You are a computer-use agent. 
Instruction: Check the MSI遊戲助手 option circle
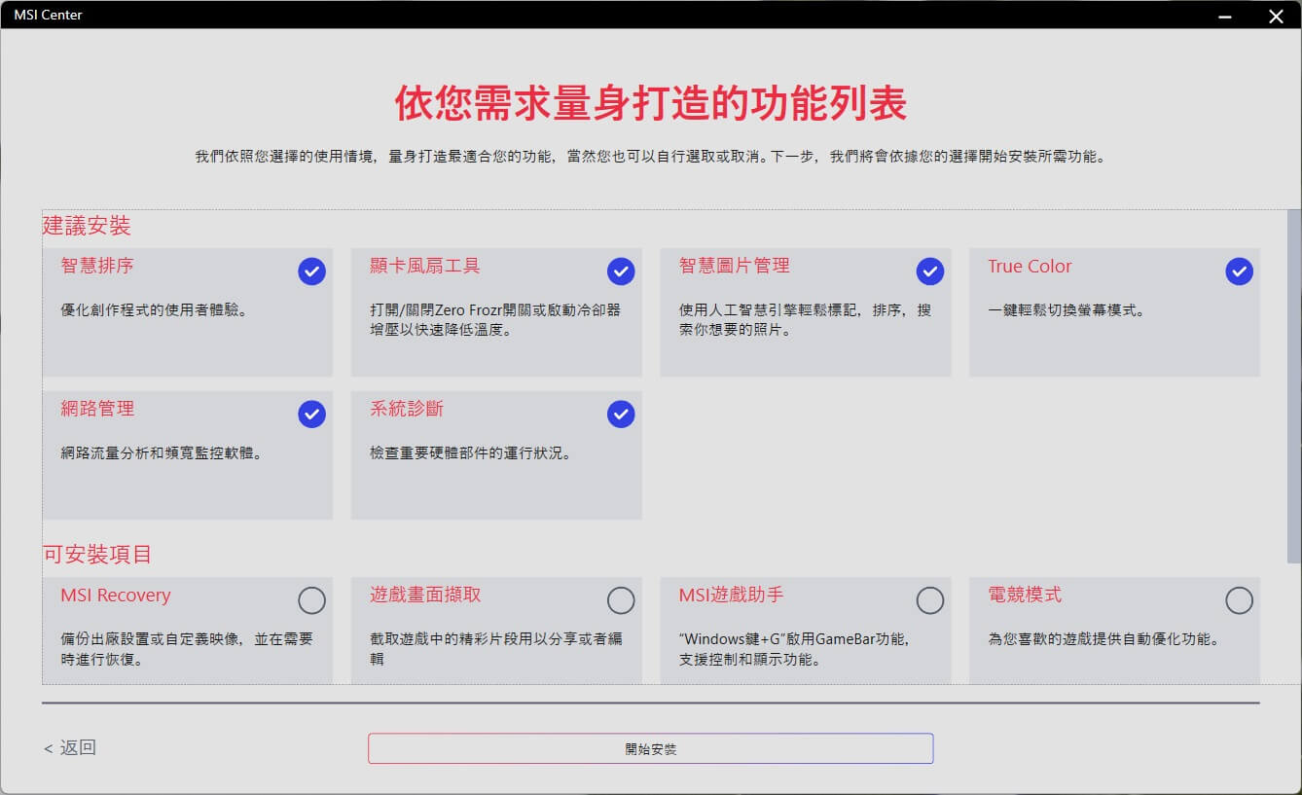(x=930, y=600)
